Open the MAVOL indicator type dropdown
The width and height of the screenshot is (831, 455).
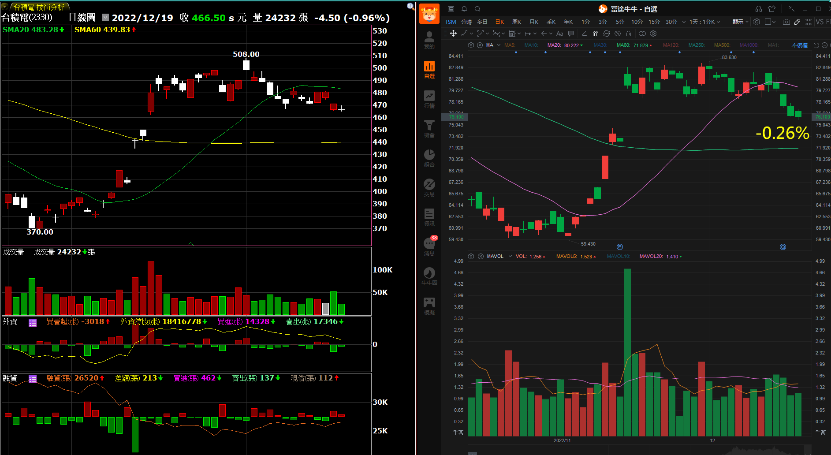[510, 256]
